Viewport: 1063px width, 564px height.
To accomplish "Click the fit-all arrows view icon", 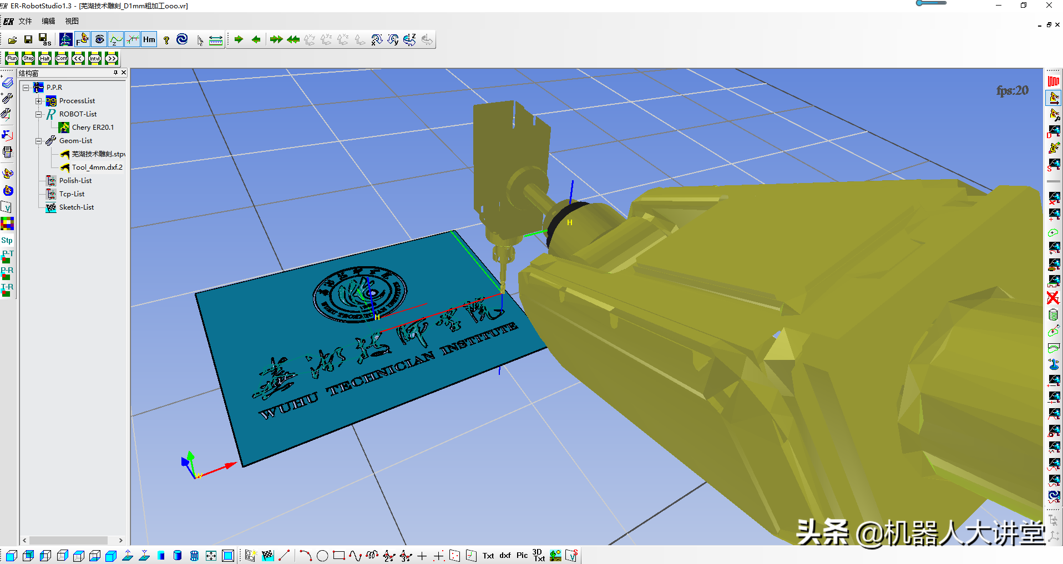I will [211, 556].
